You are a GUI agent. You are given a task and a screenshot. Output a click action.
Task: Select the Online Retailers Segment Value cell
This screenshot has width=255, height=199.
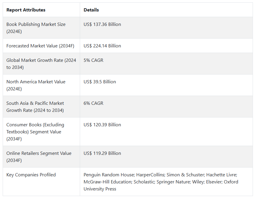pyautogui.click(x=39, y=157)
